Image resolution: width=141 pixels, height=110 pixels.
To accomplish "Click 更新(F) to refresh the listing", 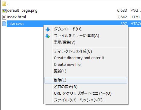I will coord(86,71).
